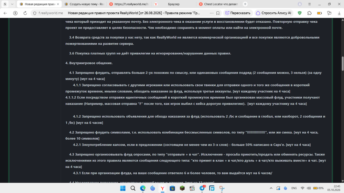Open site protection shield in address bar

point(35,13)
